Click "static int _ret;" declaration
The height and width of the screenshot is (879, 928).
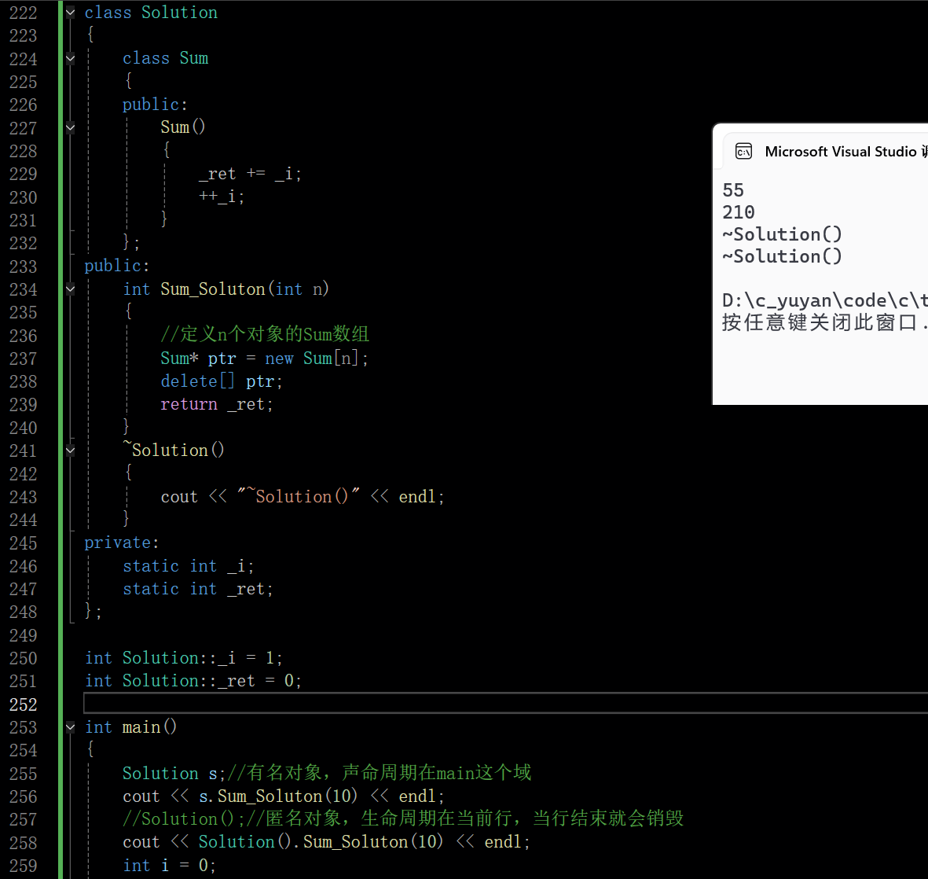tap(198, 589)
